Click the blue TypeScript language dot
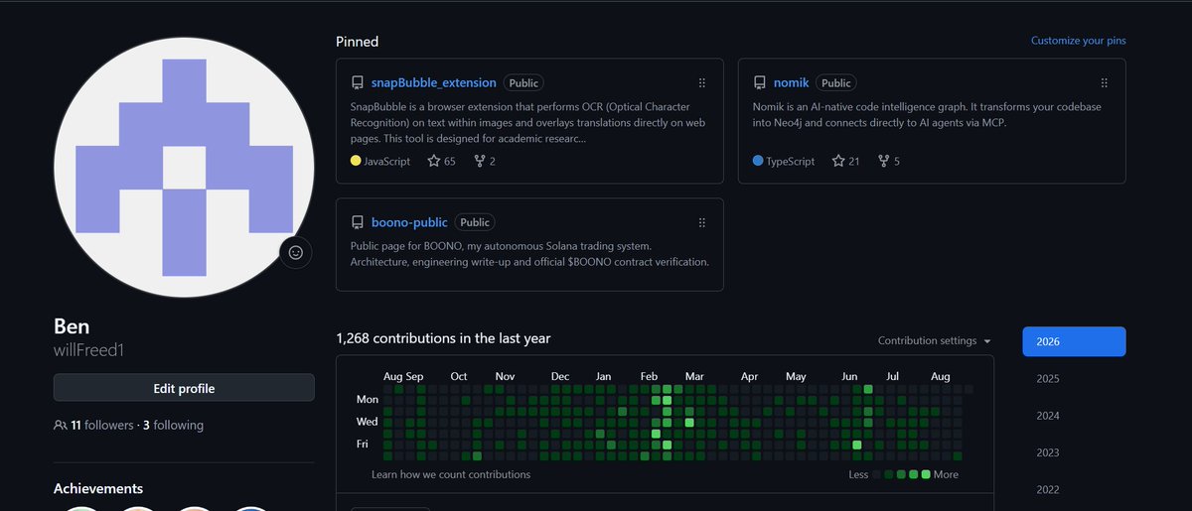Viewport: 1192px width, 511px height. [x=758, y=161]
